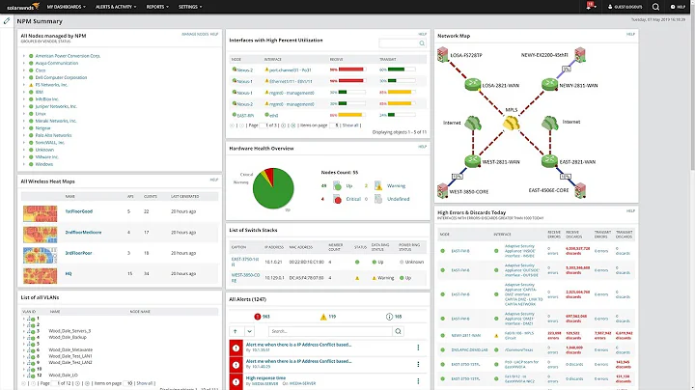
Task: Click the EAST-4506E-CORE switch icon
Action: pyautogui.click(x=580, y=190)
